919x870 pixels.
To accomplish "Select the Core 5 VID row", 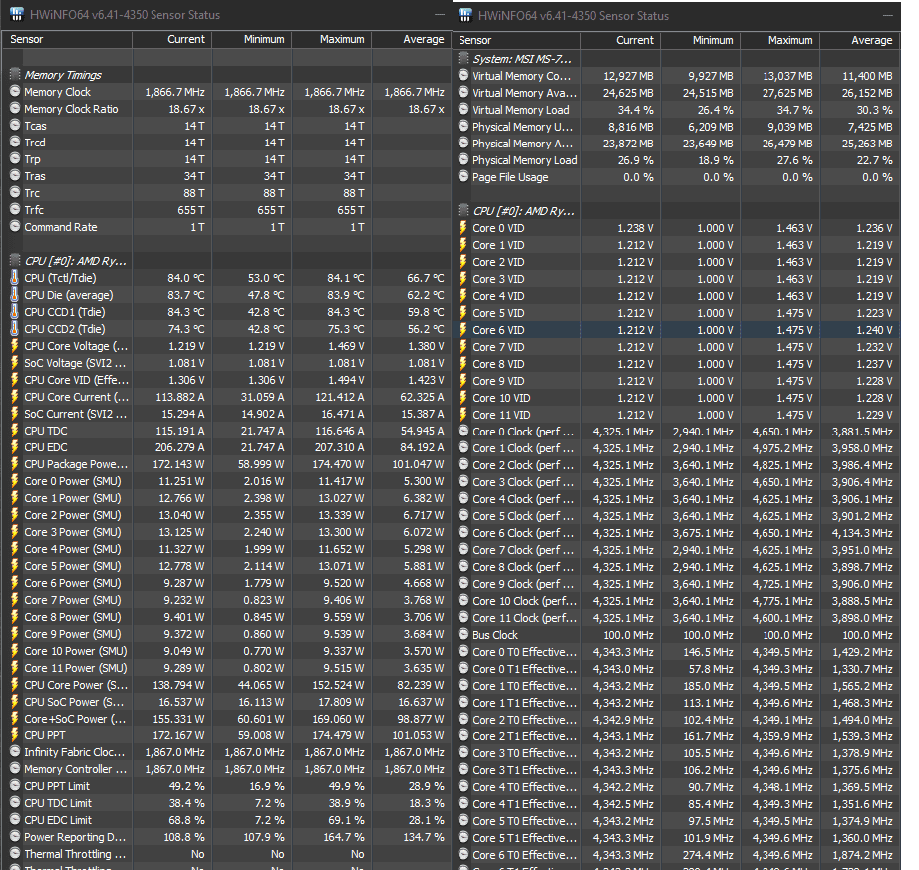I will (x=677, y=313).
